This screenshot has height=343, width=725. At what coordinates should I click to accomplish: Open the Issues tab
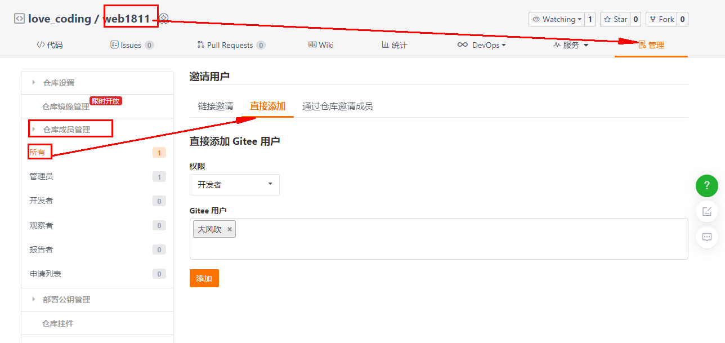[132, 45]
